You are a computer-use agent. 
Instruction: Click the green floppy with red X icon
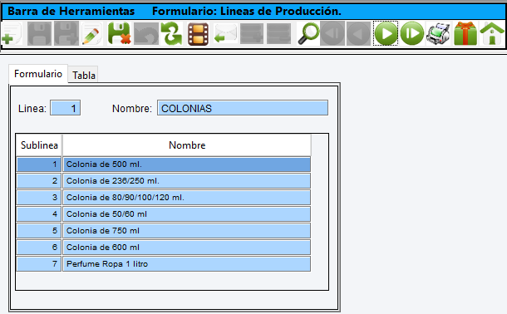click(120, 33)
